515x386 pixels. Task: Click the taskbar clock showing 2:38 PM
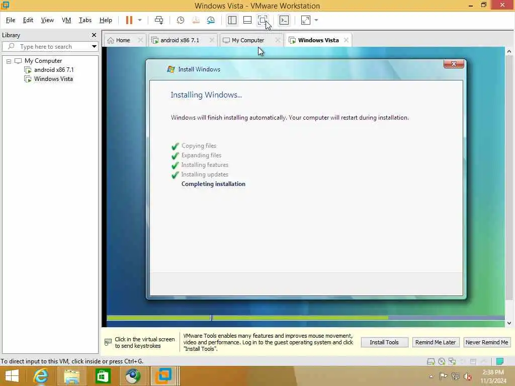(493, 376)
